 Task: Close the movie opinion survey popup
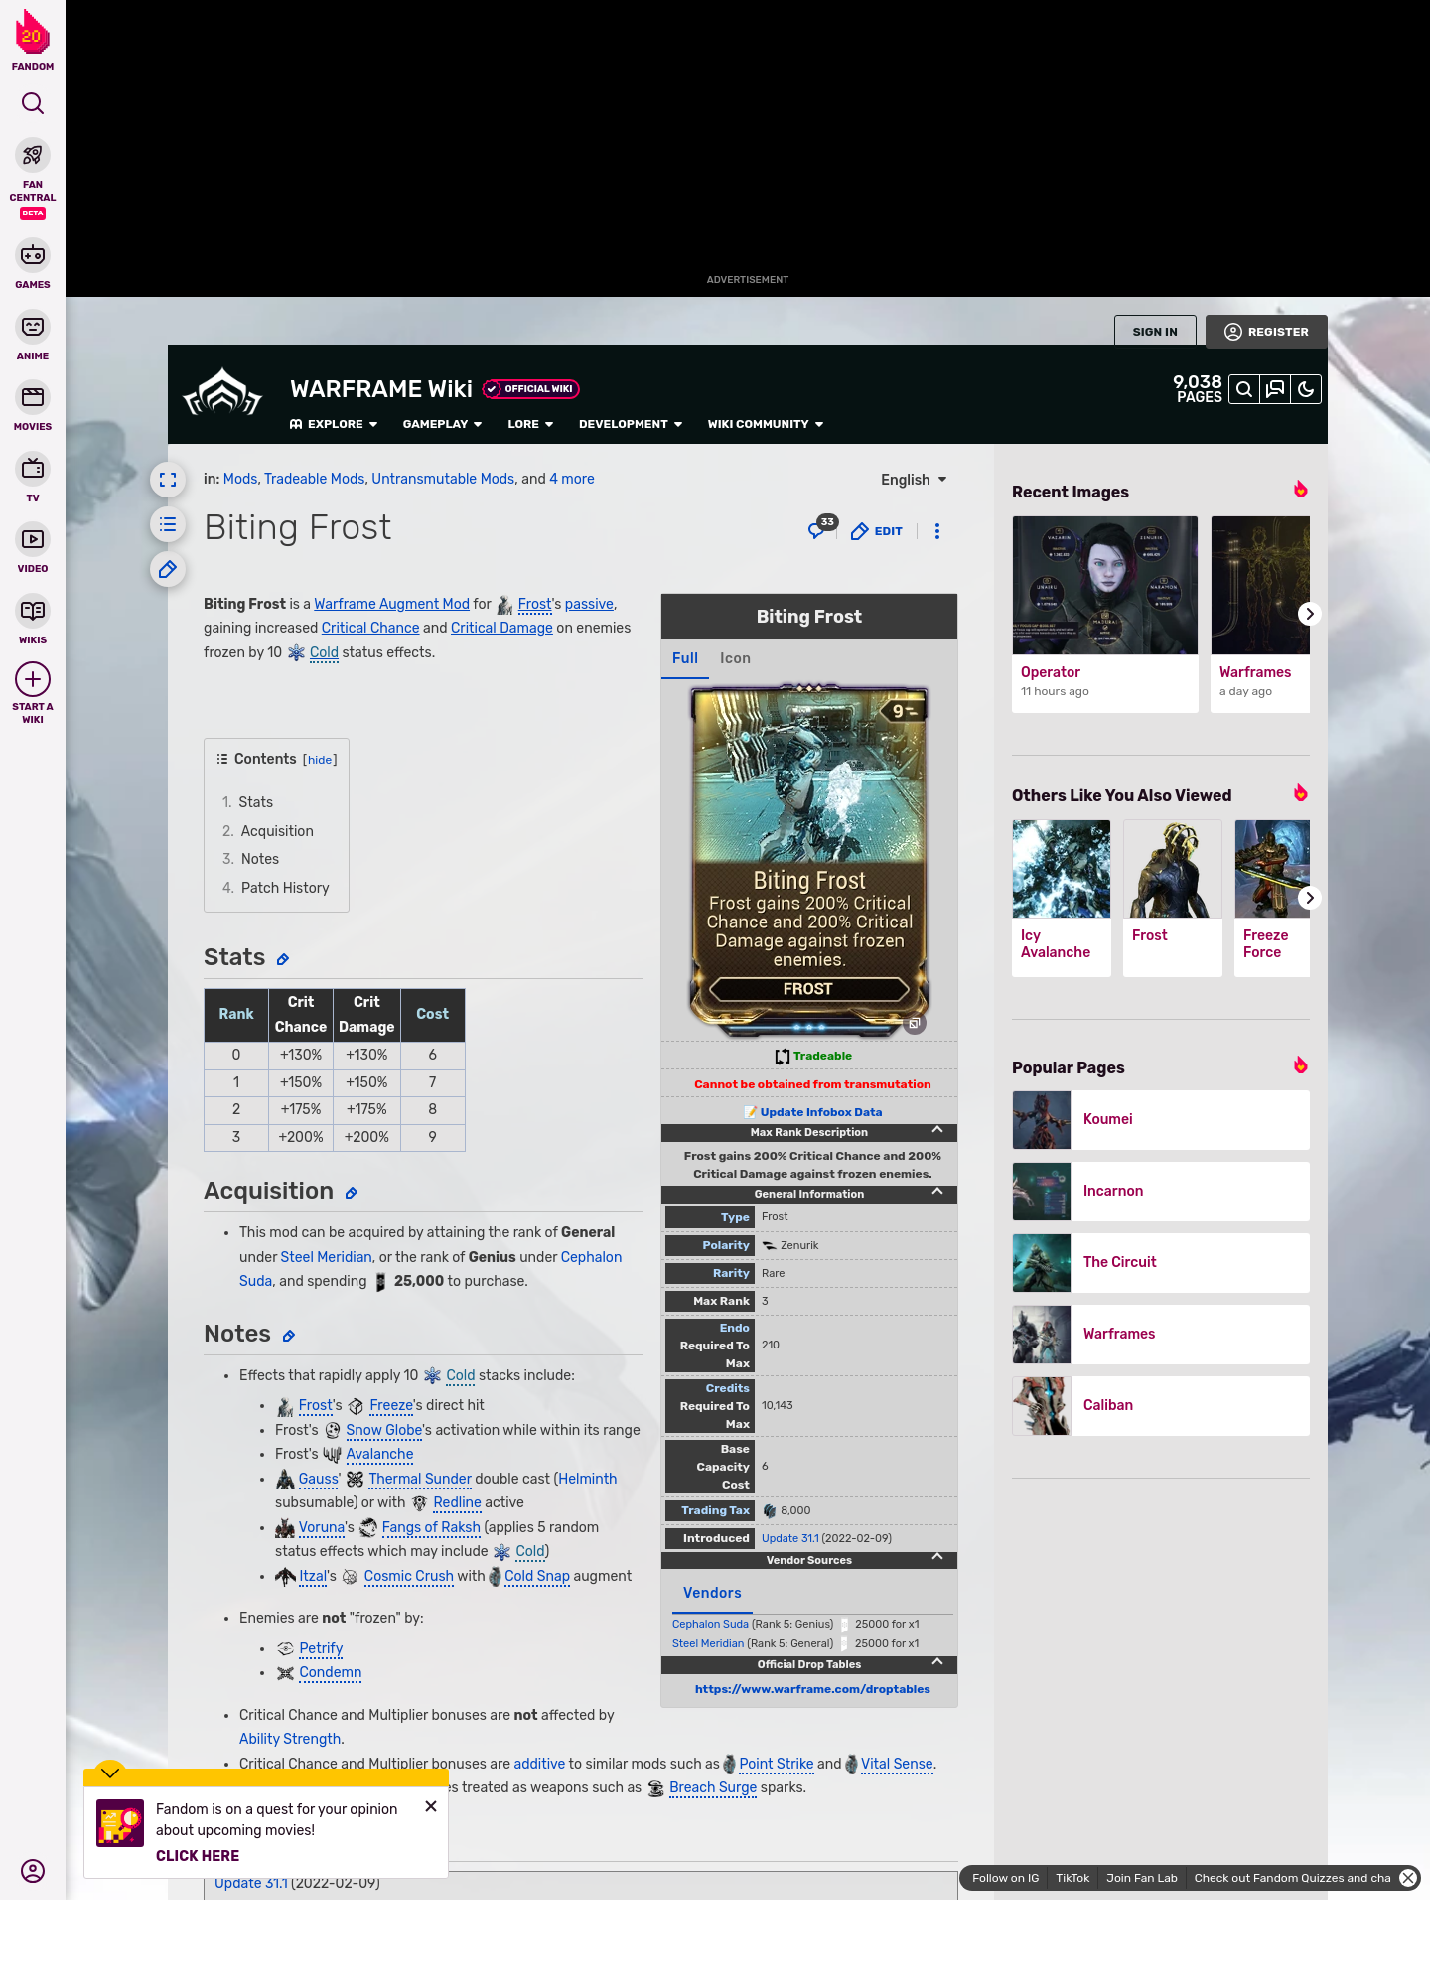431,1806
